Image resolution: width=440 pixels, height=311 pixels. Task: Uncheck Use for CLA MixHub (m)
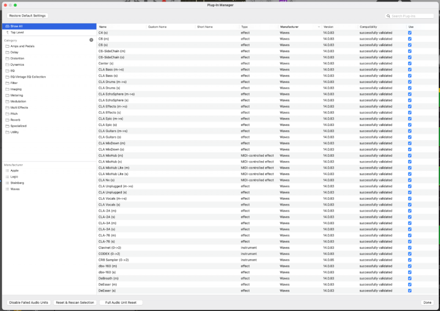[410, 155]
